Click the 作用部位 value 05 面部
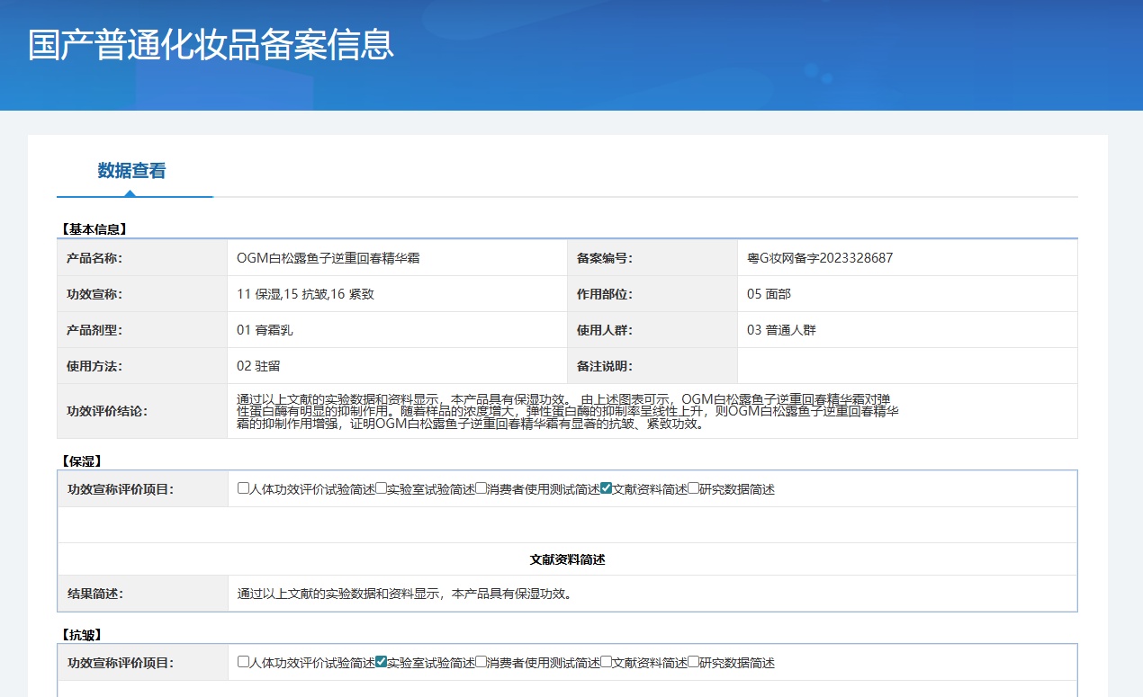Image resolution: width=1143 pixels, height=697 pixels. pos(769,294)
